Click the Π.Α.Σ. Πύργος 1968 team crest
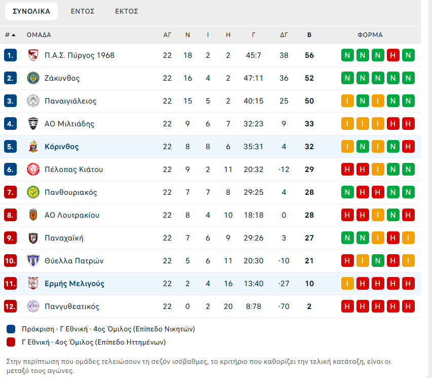Viewport: 432px width, 378px height. click(33, 55)
